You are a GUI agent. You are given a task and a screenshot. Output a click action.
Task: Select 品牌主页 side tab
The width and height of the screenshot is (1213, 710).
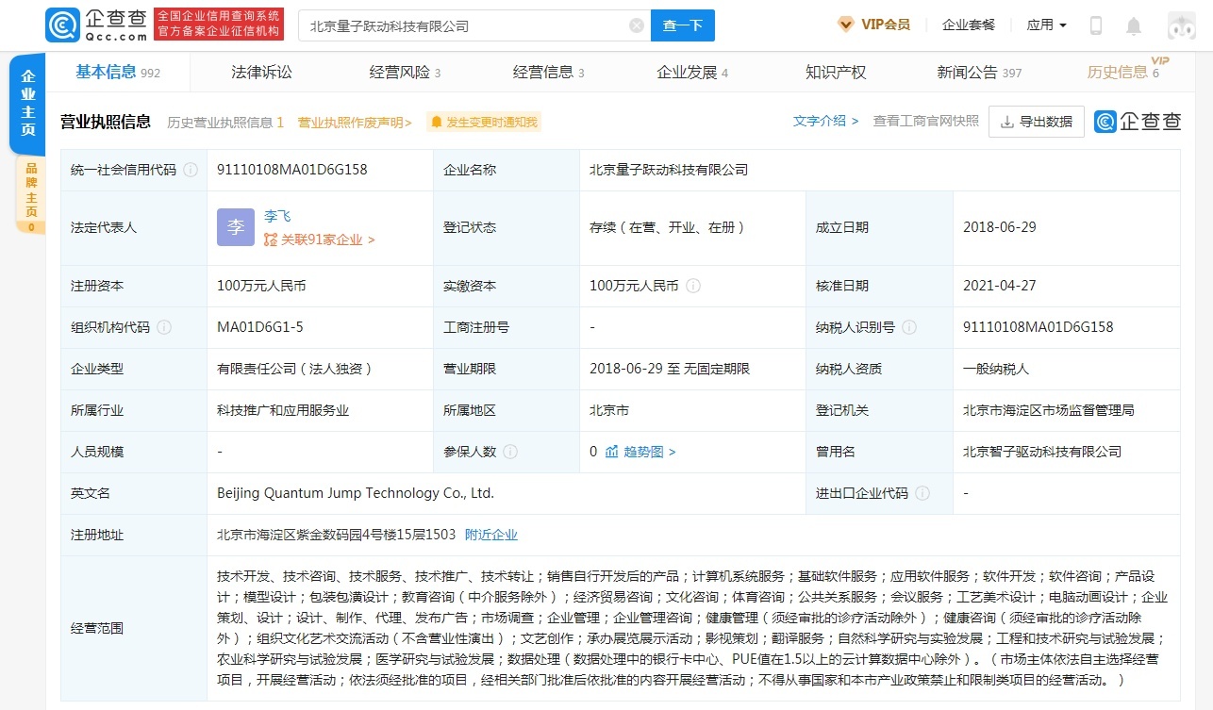click(x=30, y=193)
